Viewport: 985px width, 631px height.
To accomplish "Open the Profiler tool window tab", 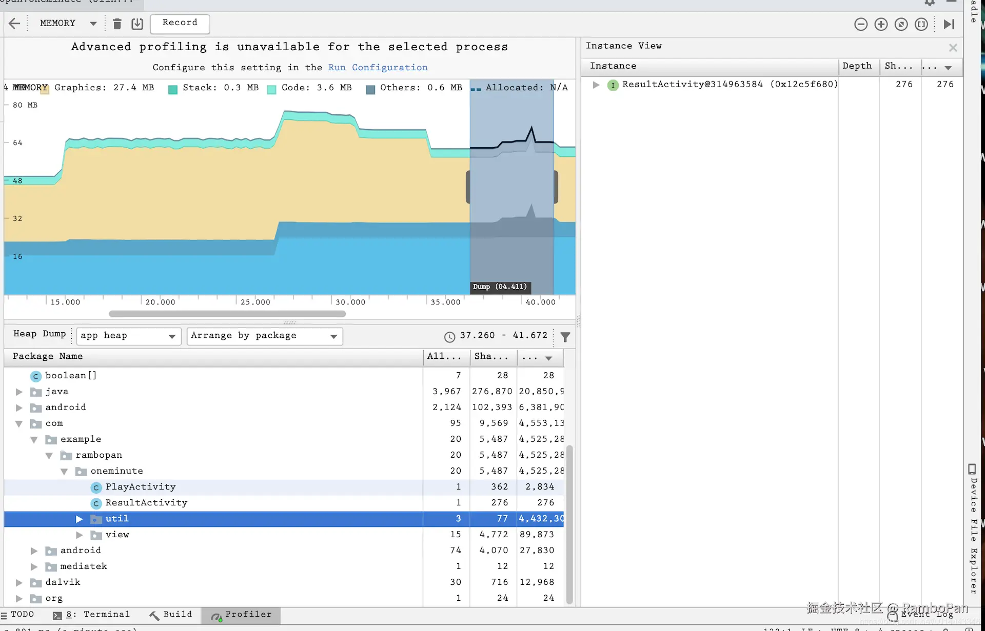I will pyautogui.click(x=241, y=615).
